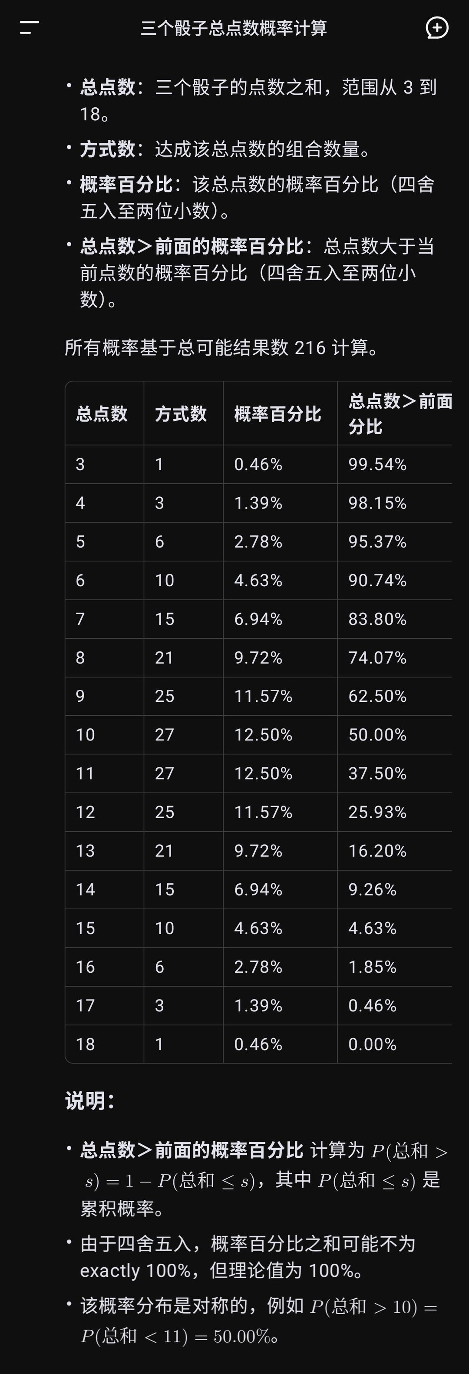Select the 83.80% cumulative cell

(x=377, y=619)
